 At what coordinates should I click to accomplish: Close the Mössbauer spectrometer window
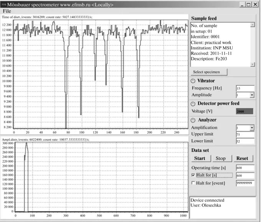click(x=255, y=5)
